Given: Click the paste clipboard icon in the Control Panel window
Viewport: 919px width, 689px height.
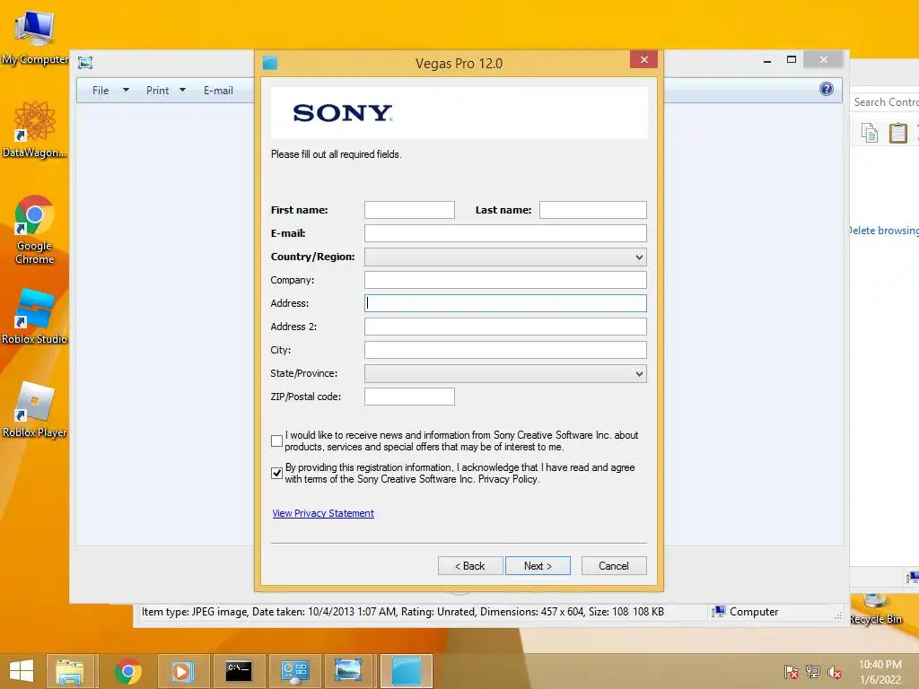Looking at the screenshot, I should [x=897, y=133].
